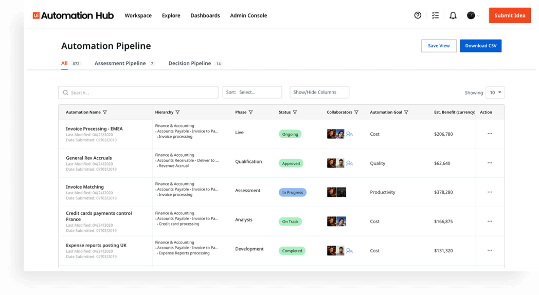Open Invoice Matching automation
539x295 pixels.
(x=84, y=187)
